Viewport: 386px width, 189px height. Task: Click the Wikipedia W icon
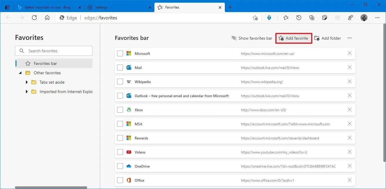pos(129,82)
